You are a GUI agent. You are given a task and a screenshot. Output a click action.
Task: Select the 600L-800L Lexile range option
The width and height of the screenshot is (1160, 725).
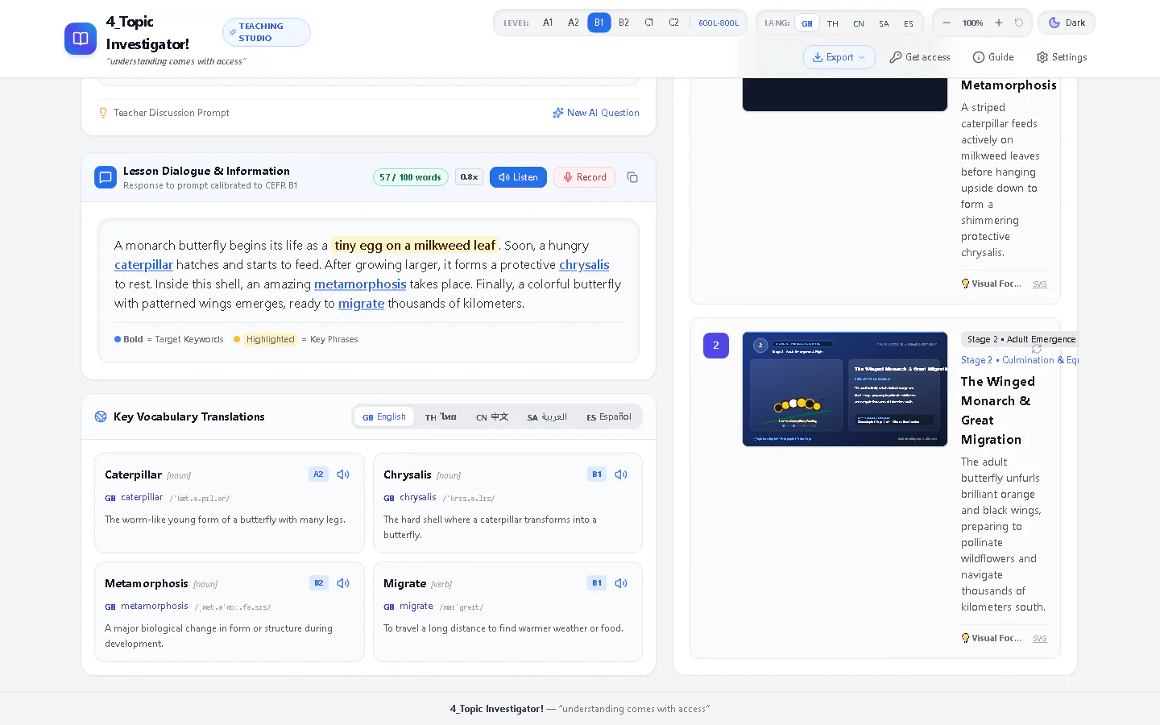click(719, 23)
